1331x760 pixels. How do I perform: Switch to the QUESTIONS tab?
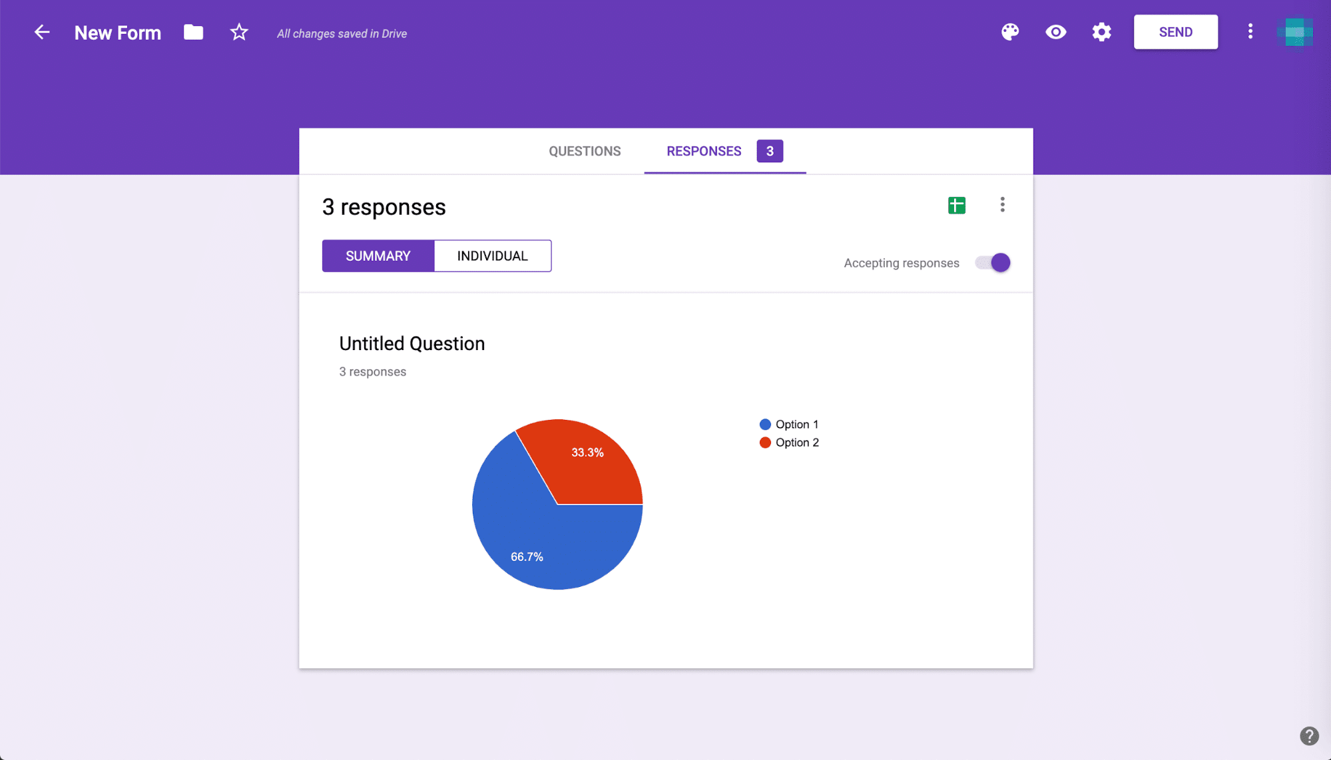584,150
